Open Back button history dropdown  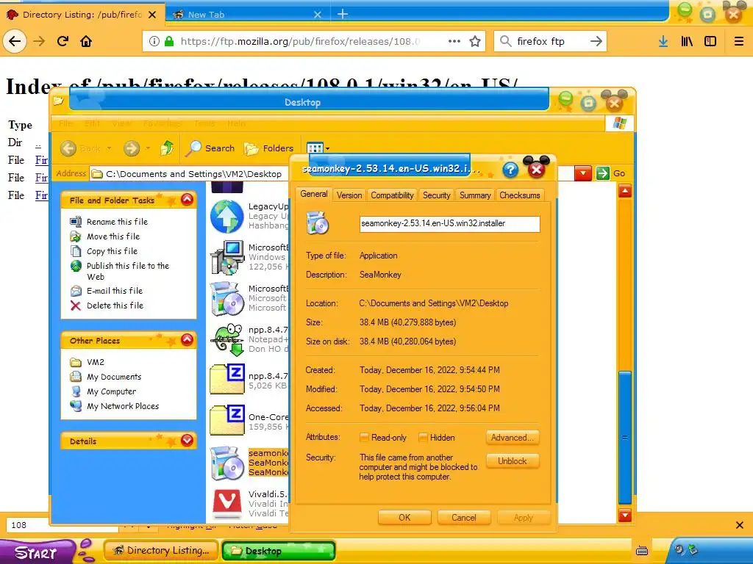click(109, 148)
